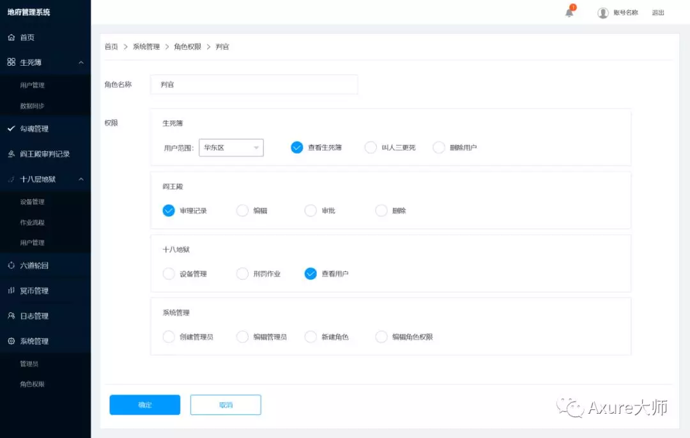
Task: Click the 阎王殿审判记录 icon
Action: pos(11,153)
